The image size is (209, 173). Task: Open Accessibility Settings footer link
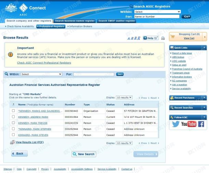point(82,169)
